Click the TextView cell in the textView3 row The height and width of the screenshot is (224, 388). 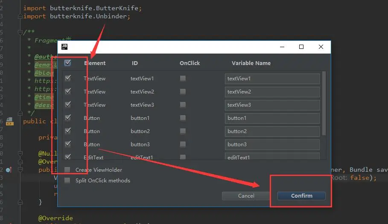click(94, 105)
